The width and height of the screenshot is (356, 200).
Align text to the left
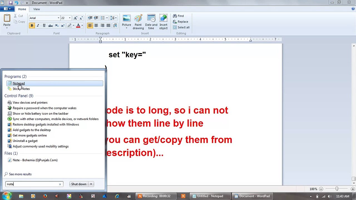90,26
